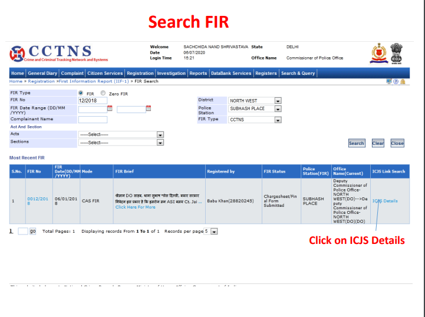Click the national emblem of India icon

[x=397, y=54]
